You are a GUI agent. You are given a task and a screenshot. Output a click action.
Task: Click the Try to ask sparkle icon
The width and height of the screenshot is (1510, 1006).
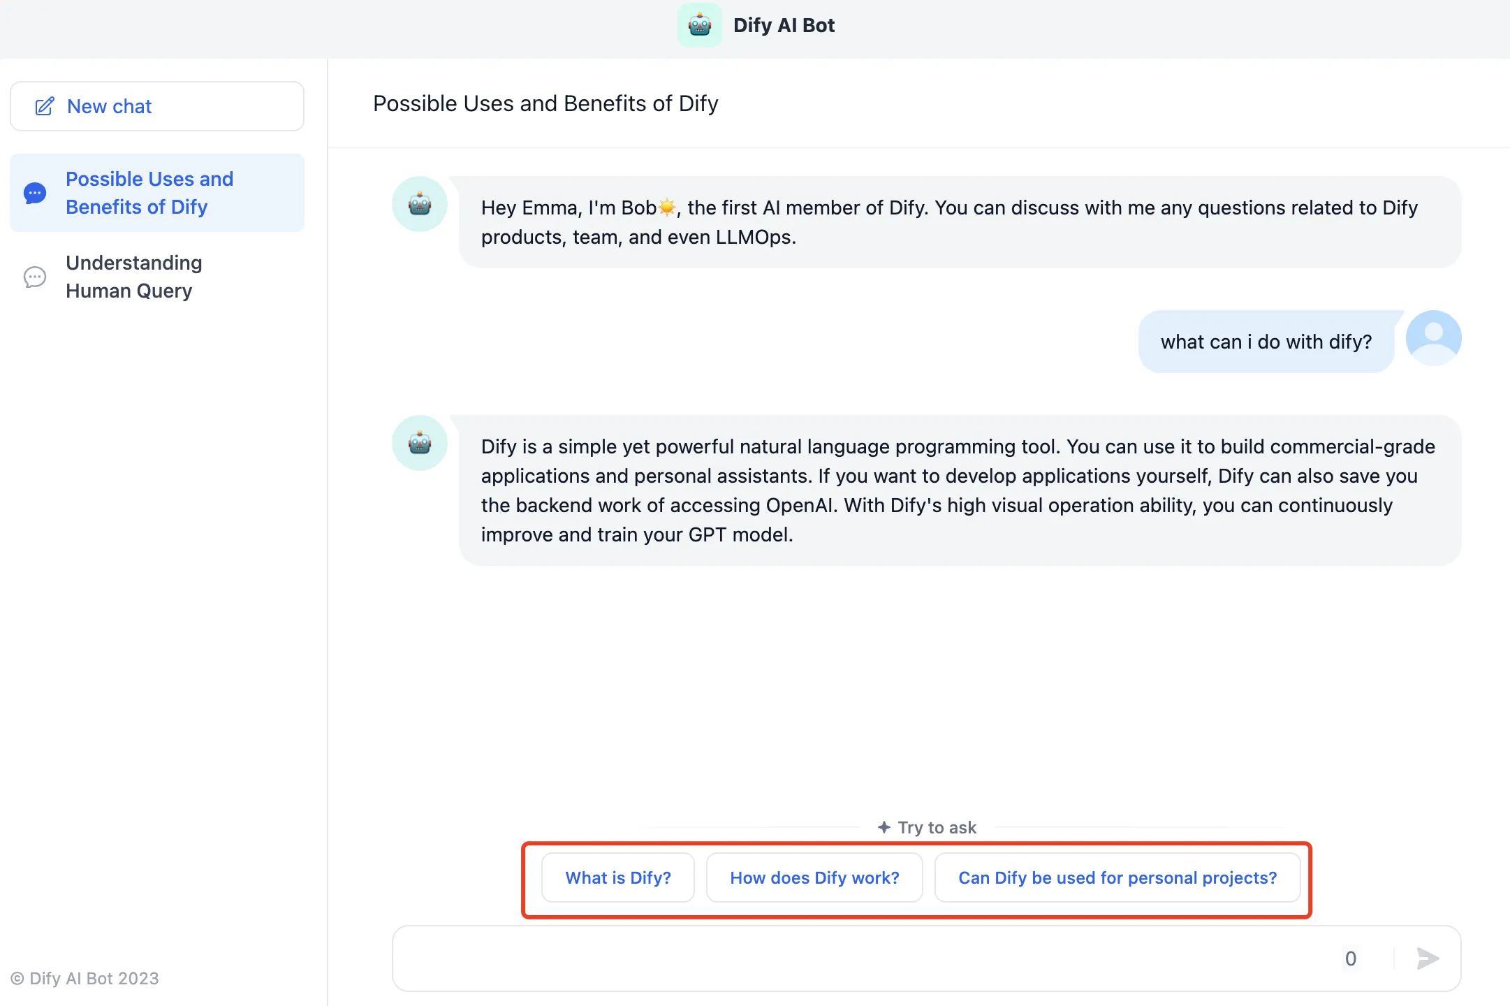coord(884,827)
